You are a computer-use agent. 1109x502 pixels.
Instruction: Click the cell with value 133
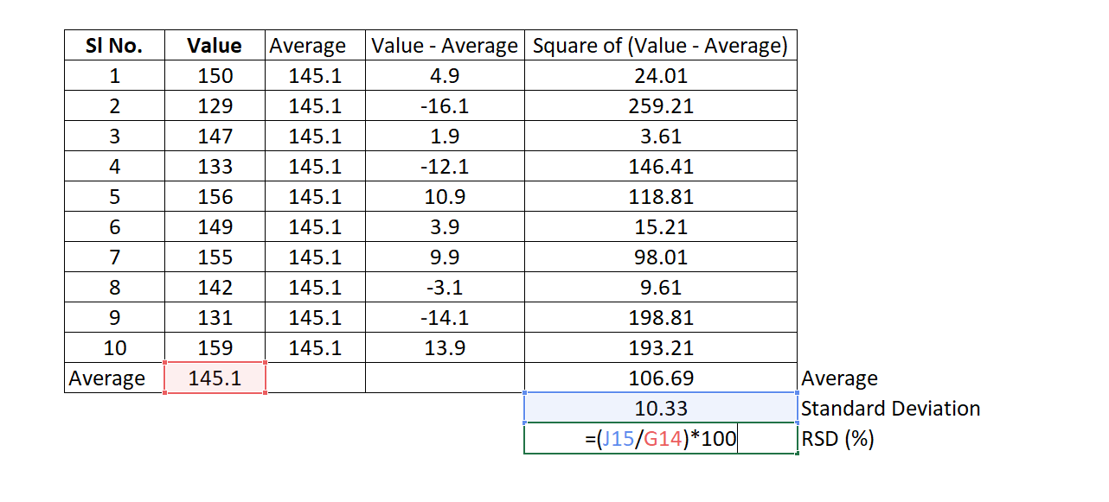click(x=215, y=166)
